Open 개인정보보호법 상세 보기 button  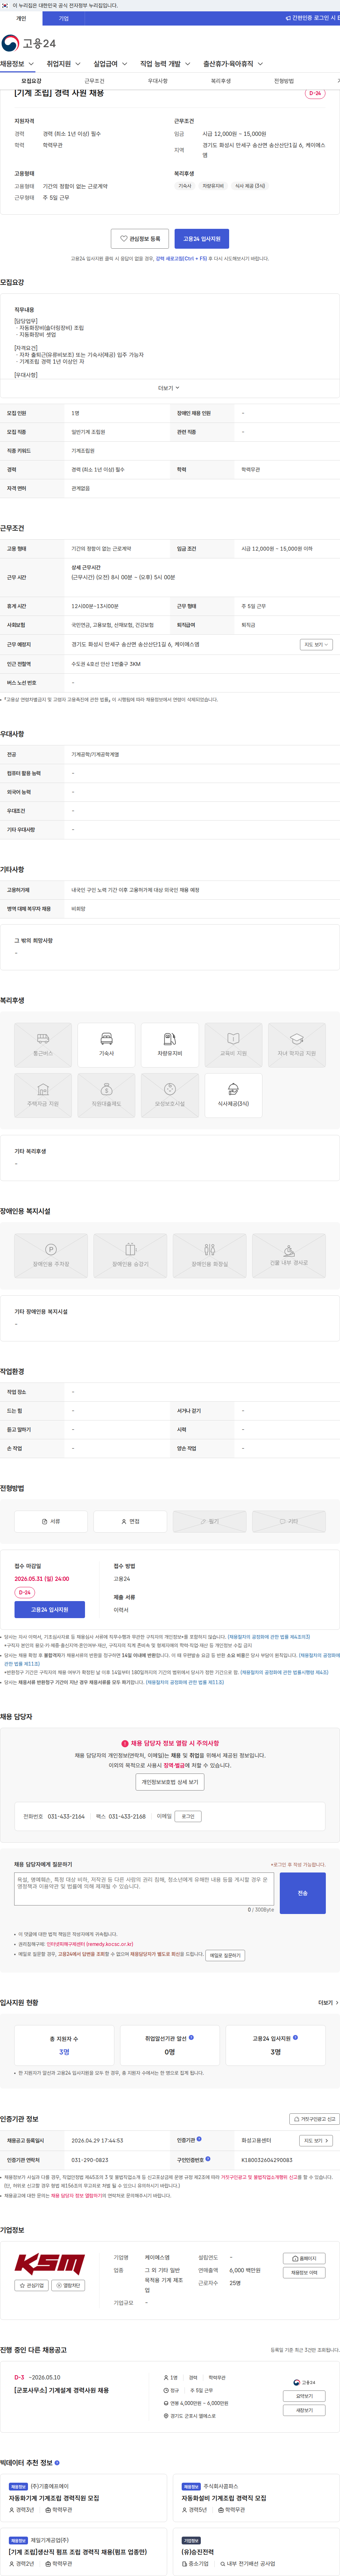coord(170,1782)
